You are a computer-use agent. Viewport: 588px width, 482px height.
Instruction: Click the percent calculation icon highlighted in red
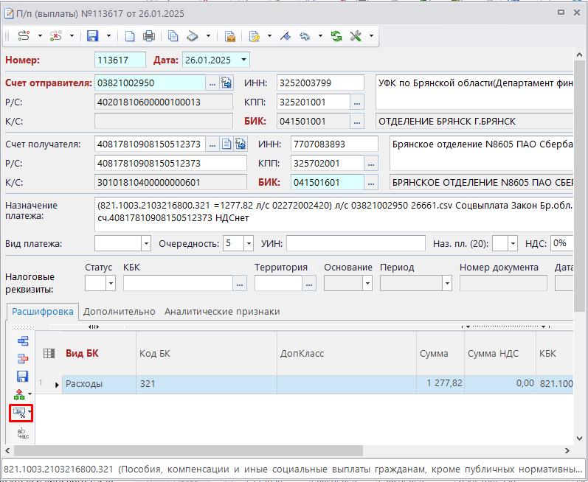coord(20,413)
